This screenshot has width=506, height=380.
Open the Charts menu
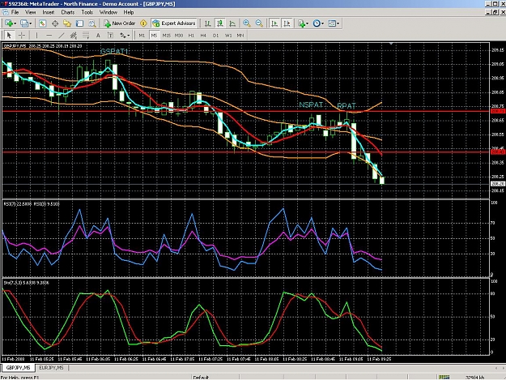68,12
